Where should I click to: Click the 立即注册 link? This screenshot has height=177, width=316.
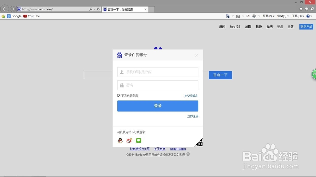193,116
